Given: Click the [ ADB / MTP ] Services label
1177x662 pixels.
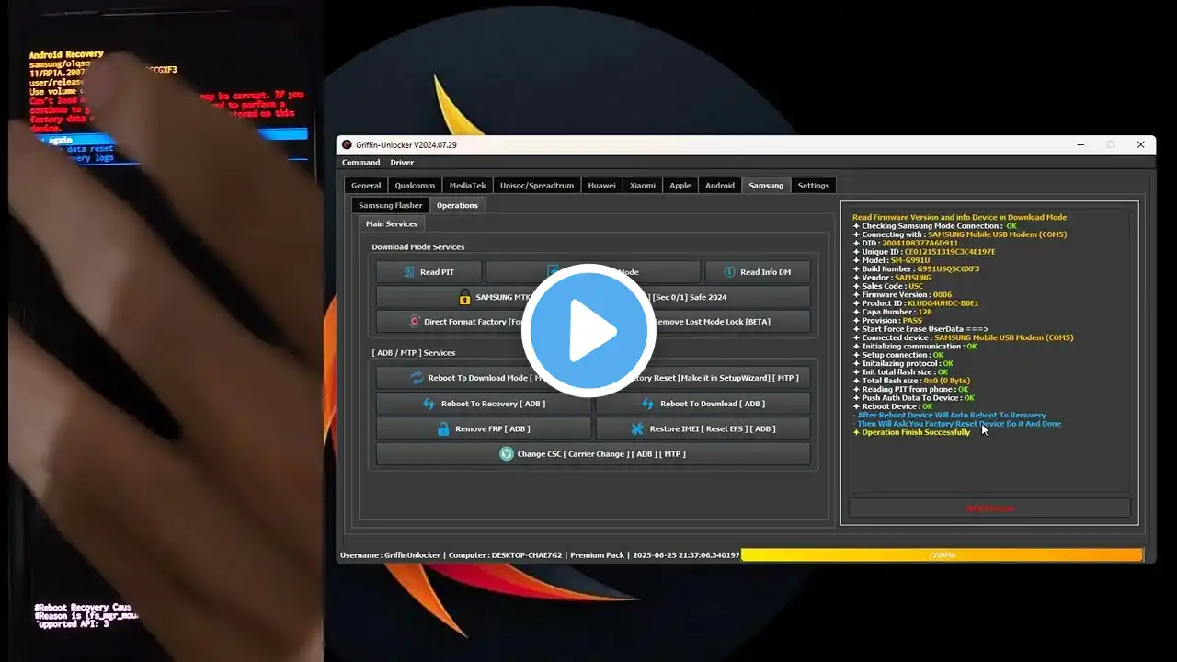Looking at the screenshot, I should pyautogui.click(x=414, y=353).
